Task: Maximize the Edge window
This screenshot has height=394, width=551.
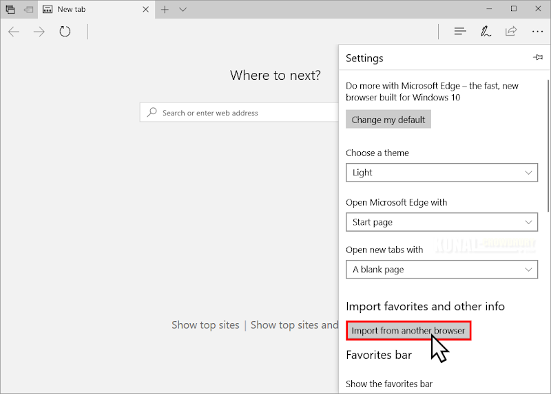Action: (513, 9)
